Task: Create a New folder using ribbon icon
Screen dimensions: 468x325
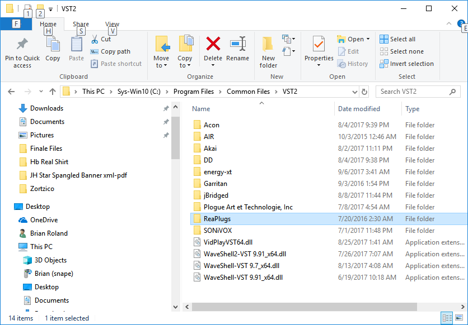Action: click(x=268, y=45)
